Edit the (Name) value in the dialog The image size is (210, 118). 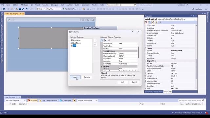(128, 69)
